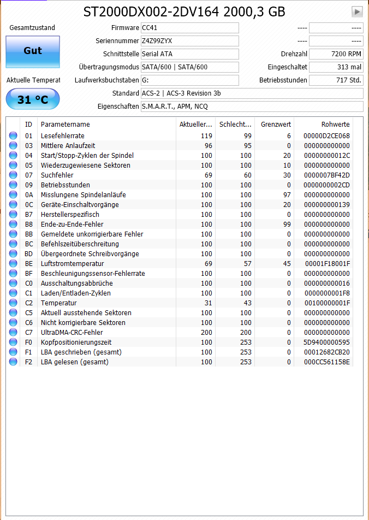Click the Drehzahl field 7200 RPM

336,54
